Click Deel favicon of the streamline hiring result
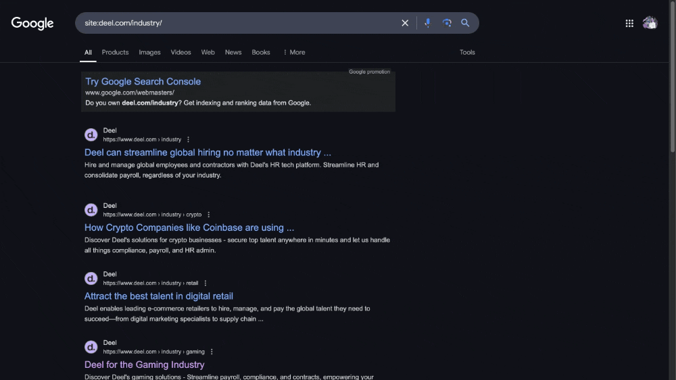Screen dimensions: 676x380 pos(91,135)
